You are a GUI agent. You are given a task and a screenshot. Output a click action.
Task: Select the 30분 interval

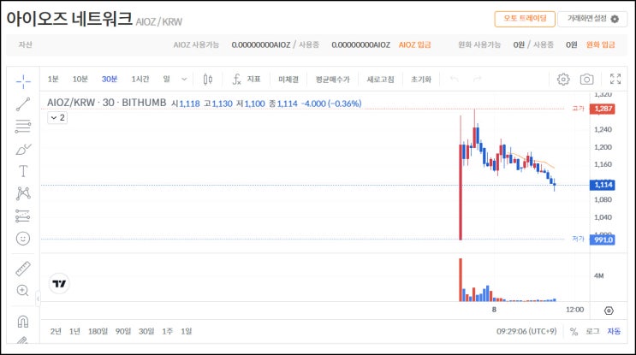coord(110,79)
